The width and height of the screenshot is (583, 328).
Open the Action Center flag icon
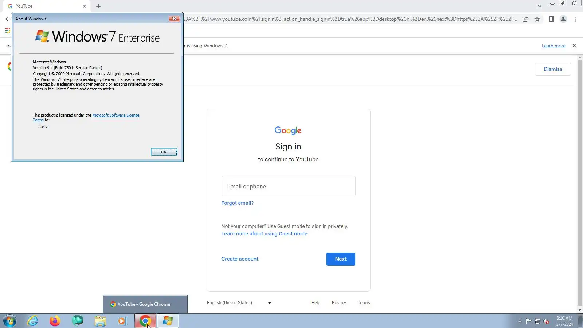tap(528, 321)
